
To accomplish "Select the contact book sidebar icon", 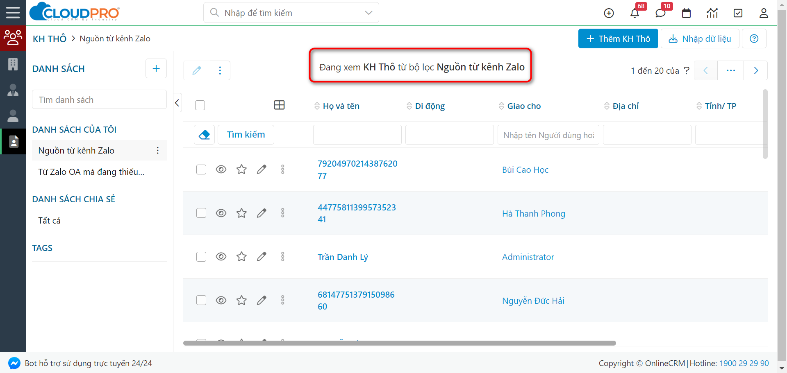I will [x=14, y=142].
